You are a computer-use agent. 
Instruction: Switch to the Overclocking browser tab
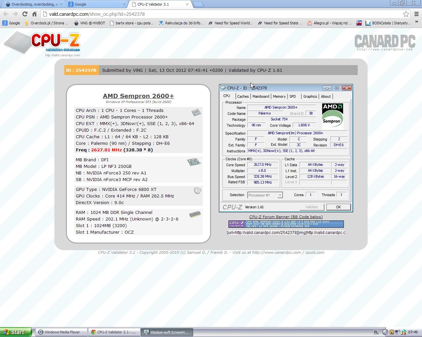(x=32, y=4)
